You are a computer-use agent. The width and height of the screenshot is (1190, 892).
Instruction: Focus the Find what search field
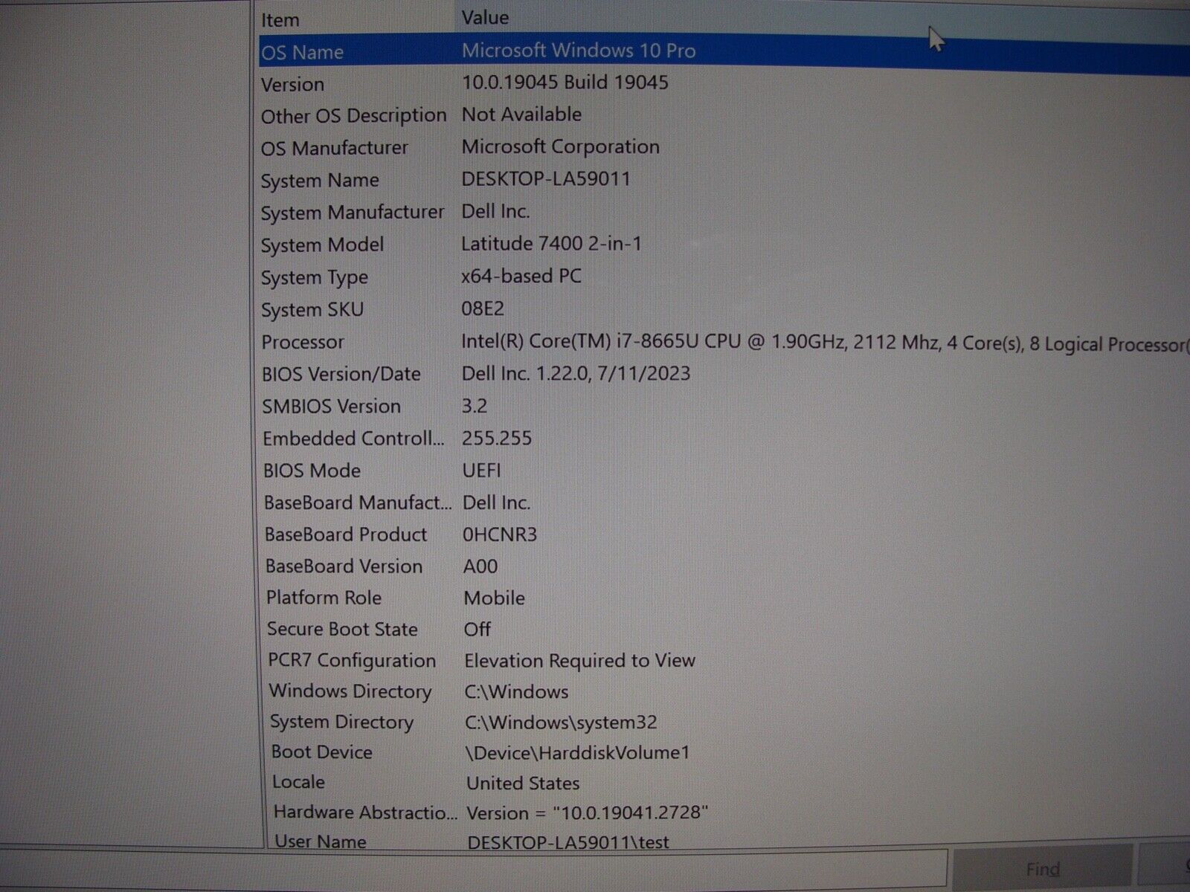[x=474, y=869]
